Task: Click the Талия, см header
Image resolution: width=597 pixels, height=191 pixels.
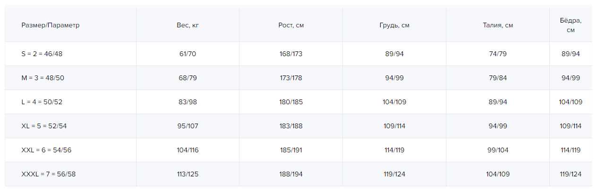Action: click(x=497, y=25)
